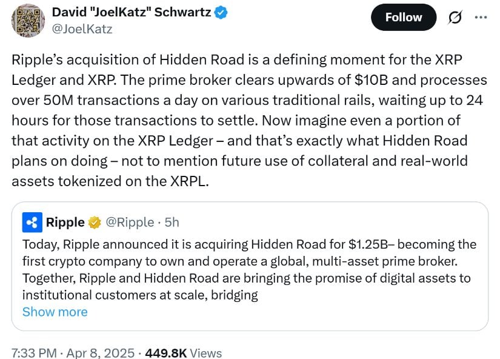Click the 5h timestamp on quoted post
The height and width of the screenshot is (359, 500).
click(x=172, y=223)
